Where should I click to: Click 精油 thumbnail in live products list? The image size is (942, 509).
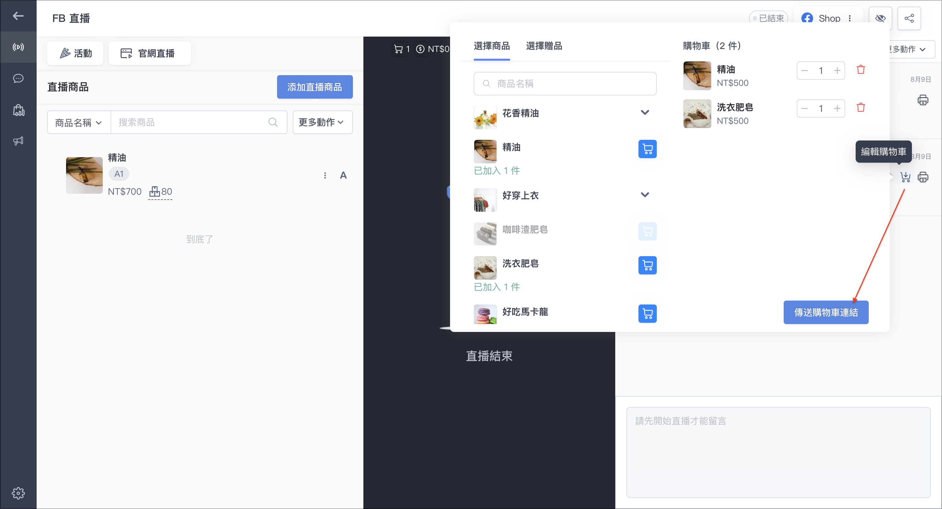(84, 175)
